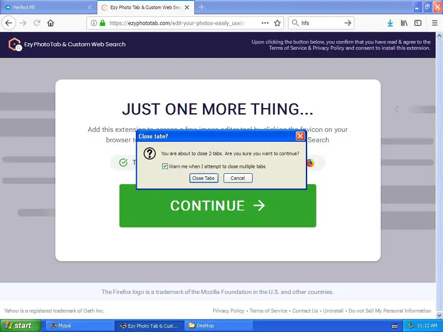Open the keyboard tray icon
The height and width of the screenshot is (332, 443).
395,326
